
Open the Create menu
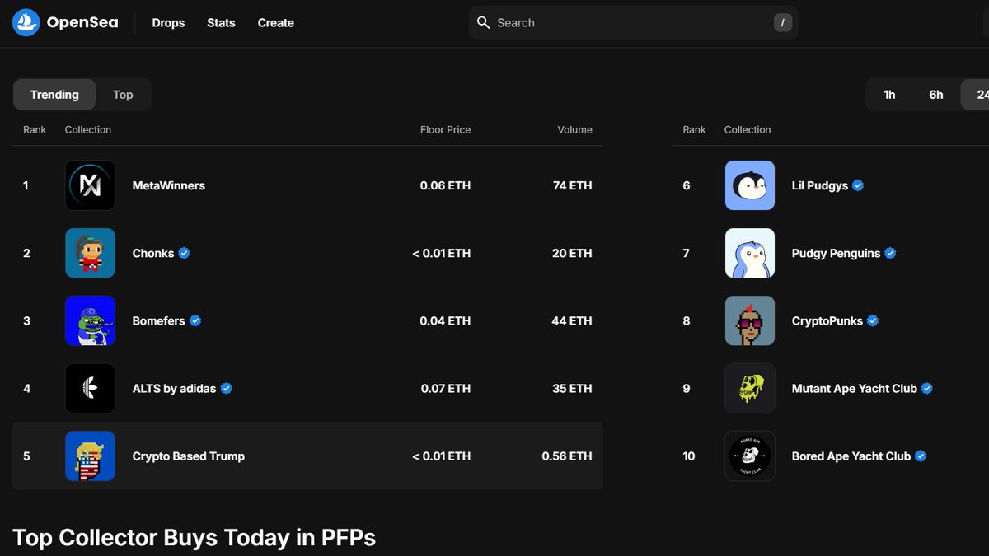coord(276,23)
